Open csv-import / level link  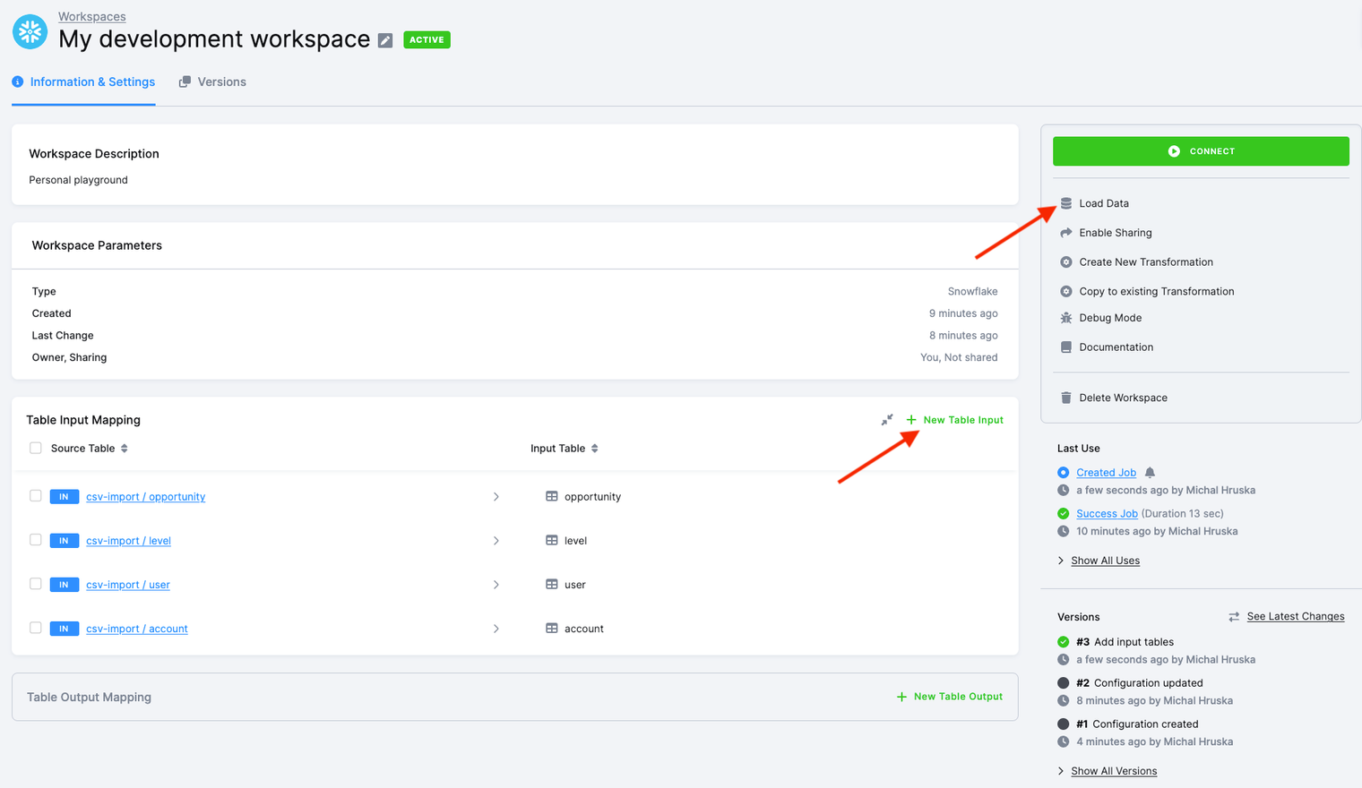point(128,540)
